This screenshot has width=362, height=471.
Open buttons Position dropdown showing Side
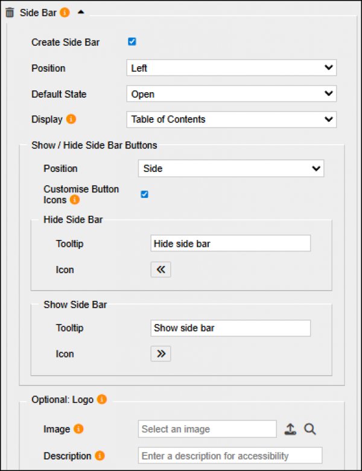point(231,169)
